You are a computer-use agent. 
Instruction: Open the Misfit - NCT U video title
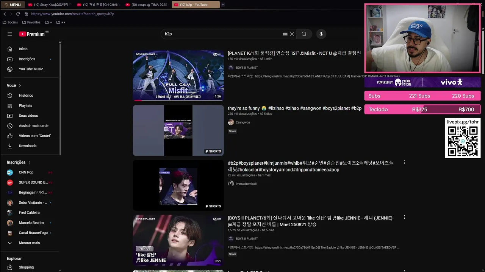(294, 53)
